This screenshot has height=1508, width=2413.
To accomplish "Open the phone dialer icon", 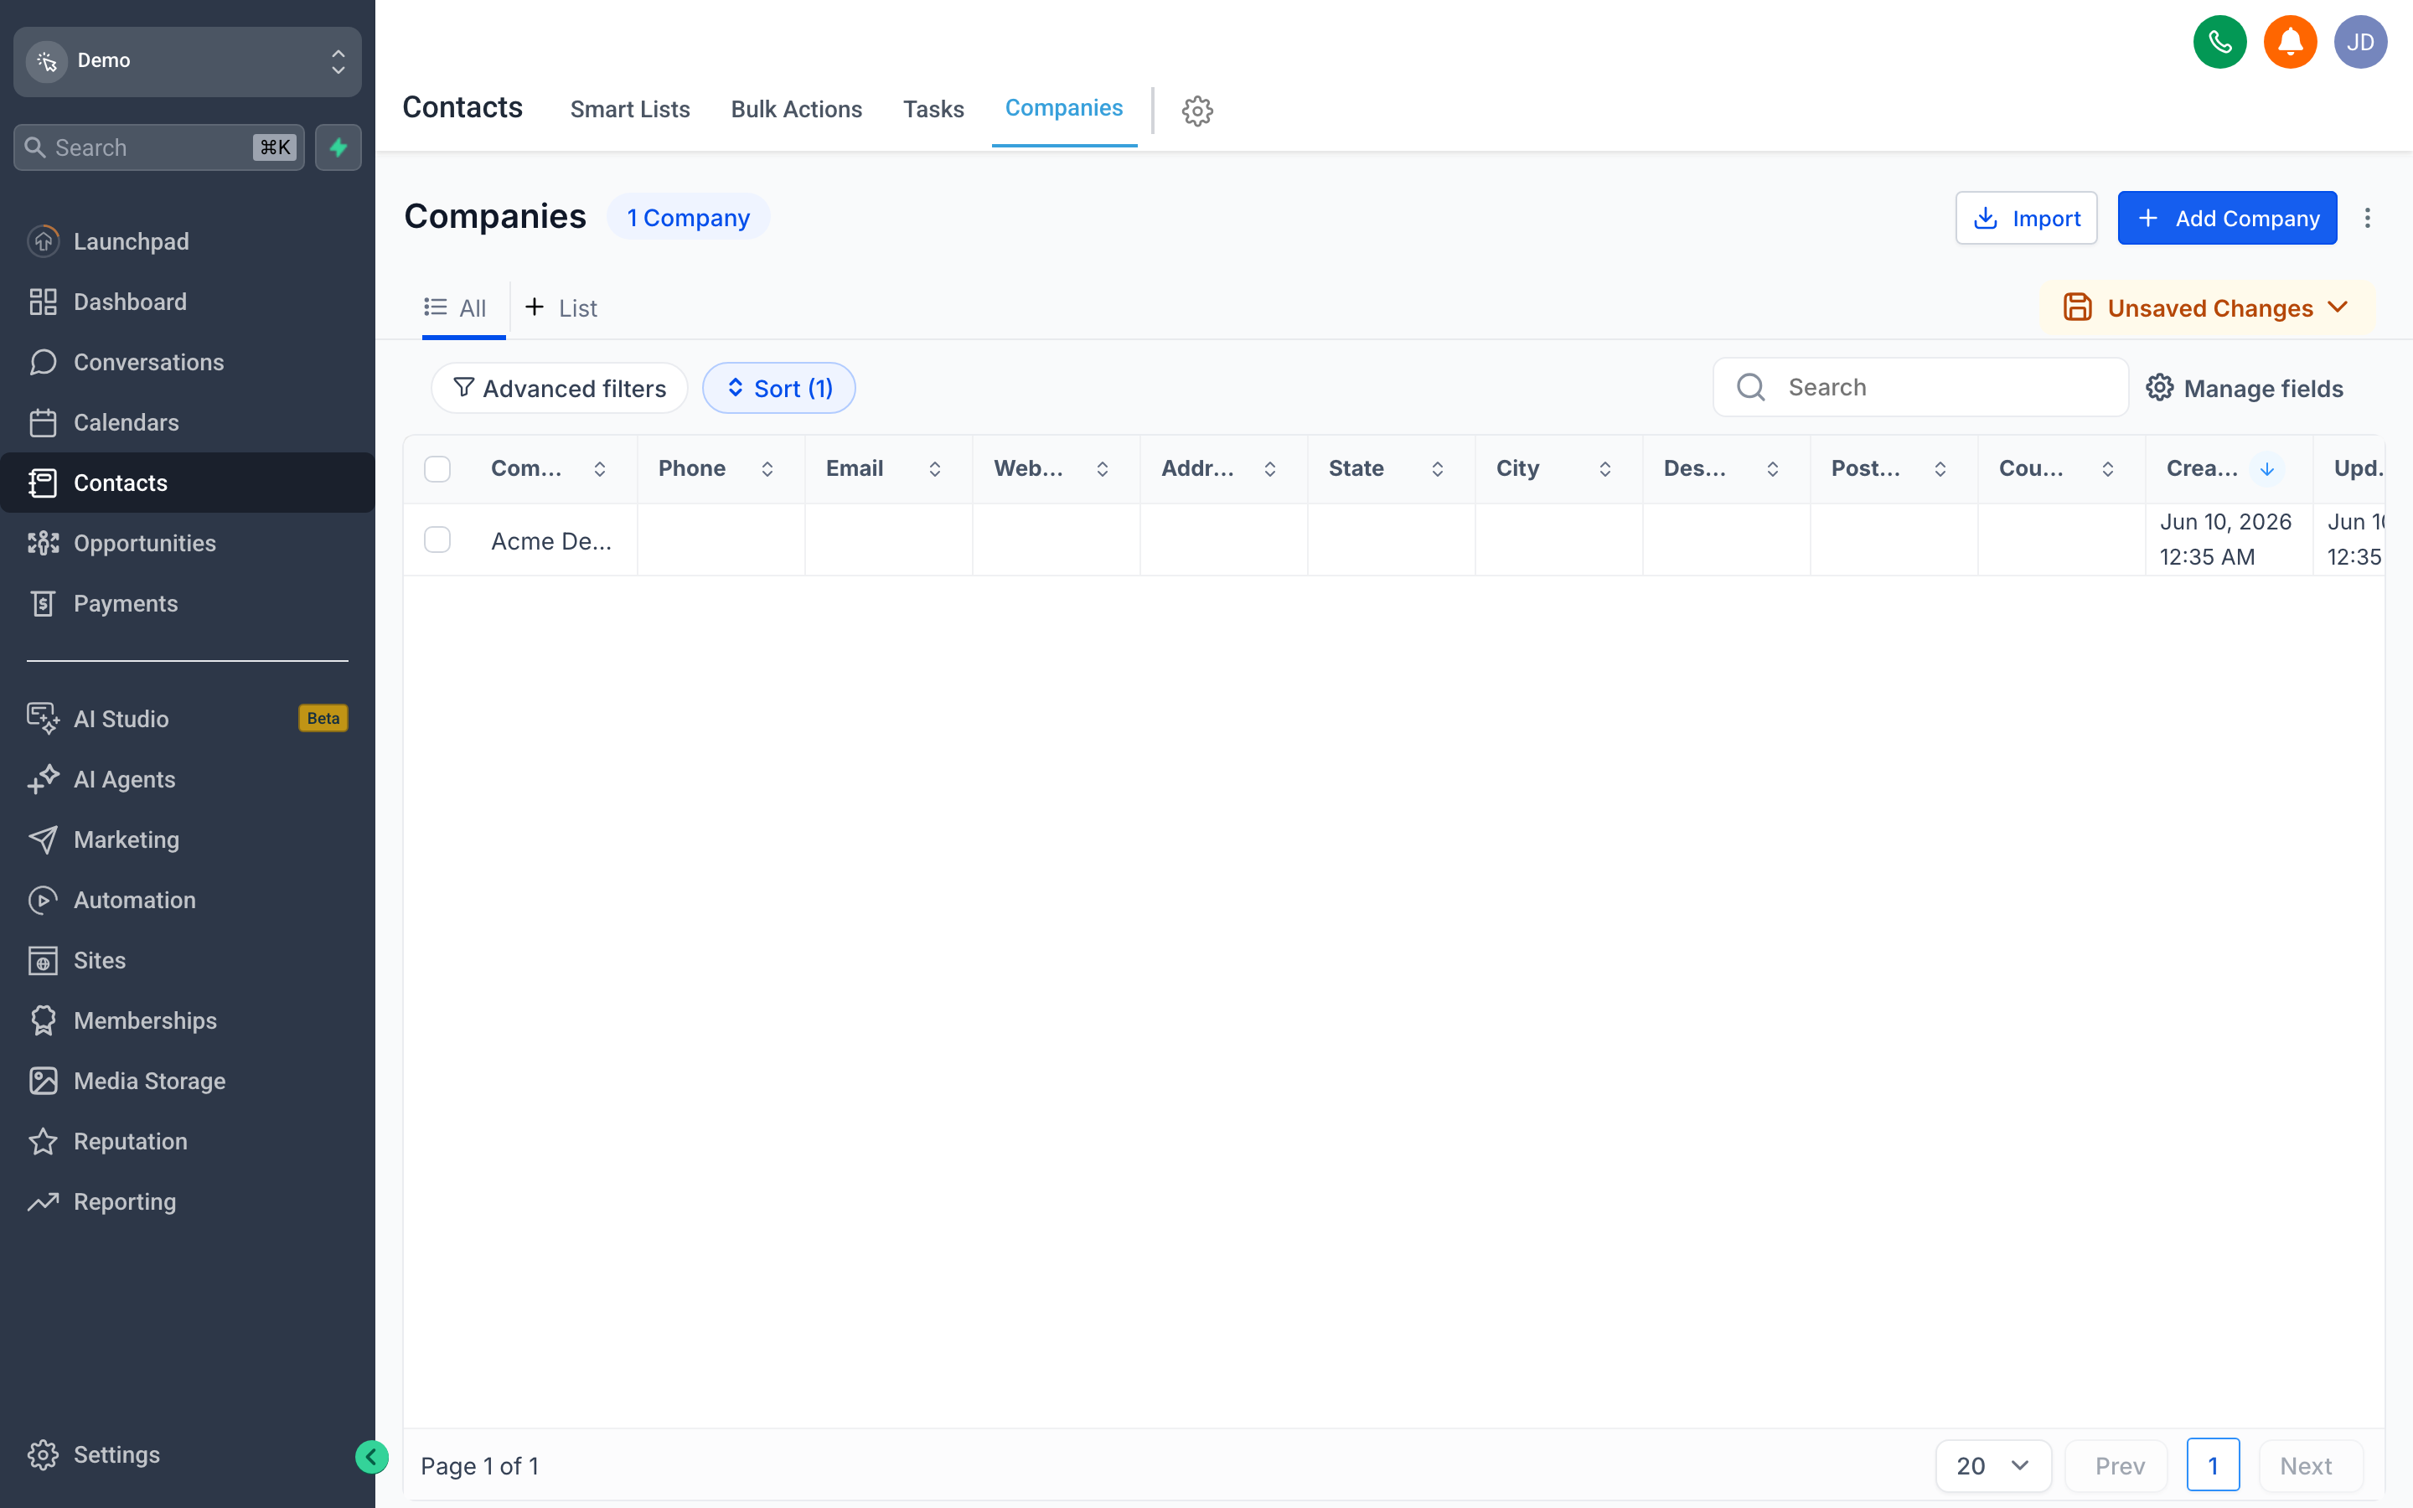I will coord(2219,42).
